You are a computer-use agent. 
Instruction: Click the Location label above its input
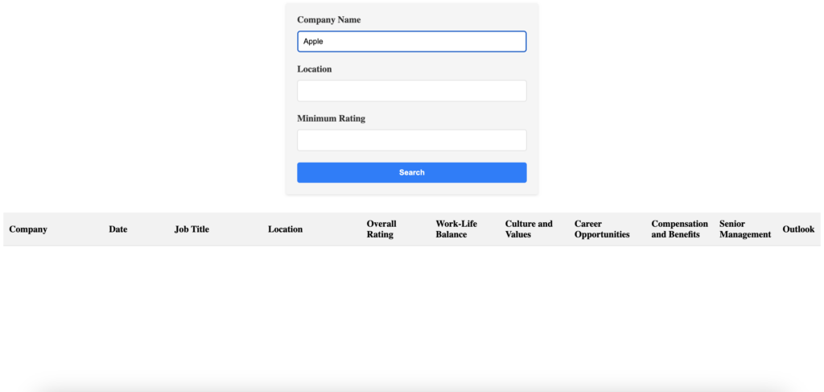pos(314,69)
